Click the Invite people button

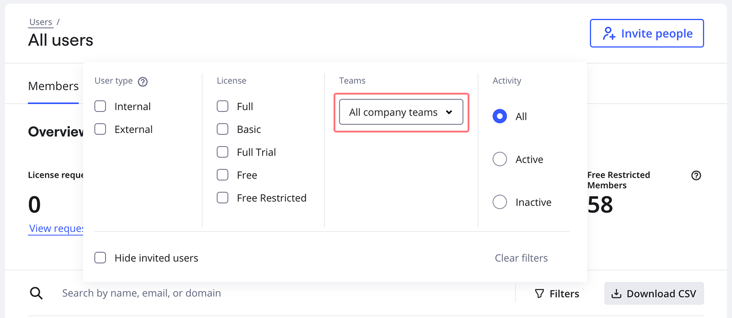(646, 33)
